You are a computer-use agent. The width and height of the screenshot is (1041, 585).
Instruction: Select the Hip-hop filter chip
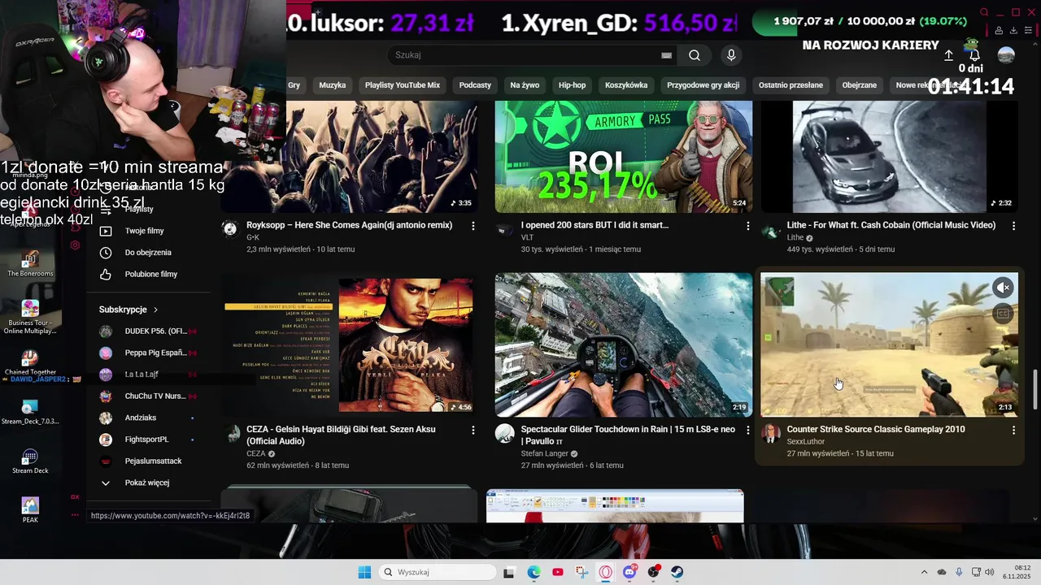point(572,84)
